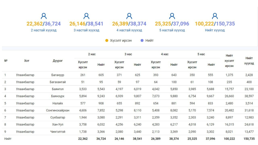Select the 2 настай хүүхэд label
The width and height of the screenshot is (258, 145).
[x=43, y=30]
